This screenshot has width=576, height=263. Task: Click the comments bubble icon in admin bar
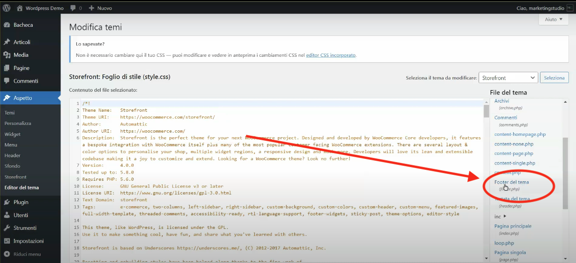pos(73,8)
